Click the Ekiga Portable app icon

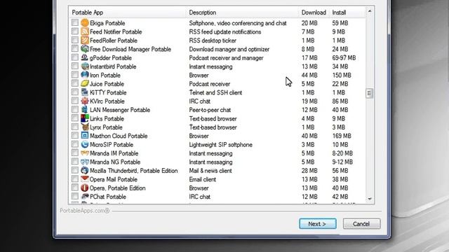click(85, 22)
